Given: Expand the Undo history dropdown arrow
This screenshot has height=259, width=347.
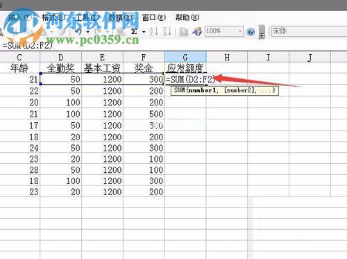Looking at the screenshot, I should tap(88, 32).
